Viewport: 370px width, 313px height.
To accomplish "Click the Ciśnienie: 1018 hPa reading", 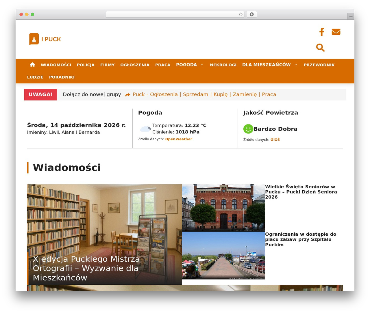I will [x=176, y=132].
